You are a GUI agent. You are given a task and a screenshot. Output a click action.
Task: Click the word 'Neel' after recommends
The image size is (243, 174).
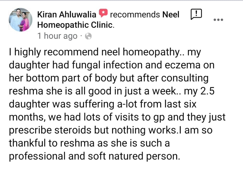[171, 14]
